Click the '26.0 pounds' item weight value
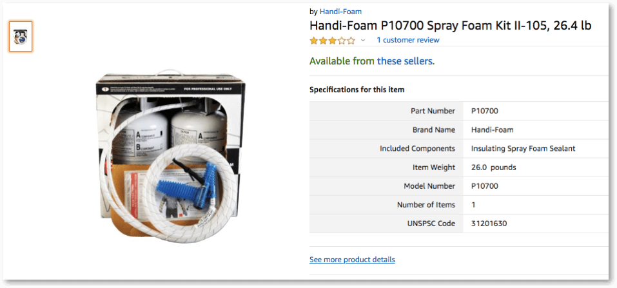 coord(493,168)
